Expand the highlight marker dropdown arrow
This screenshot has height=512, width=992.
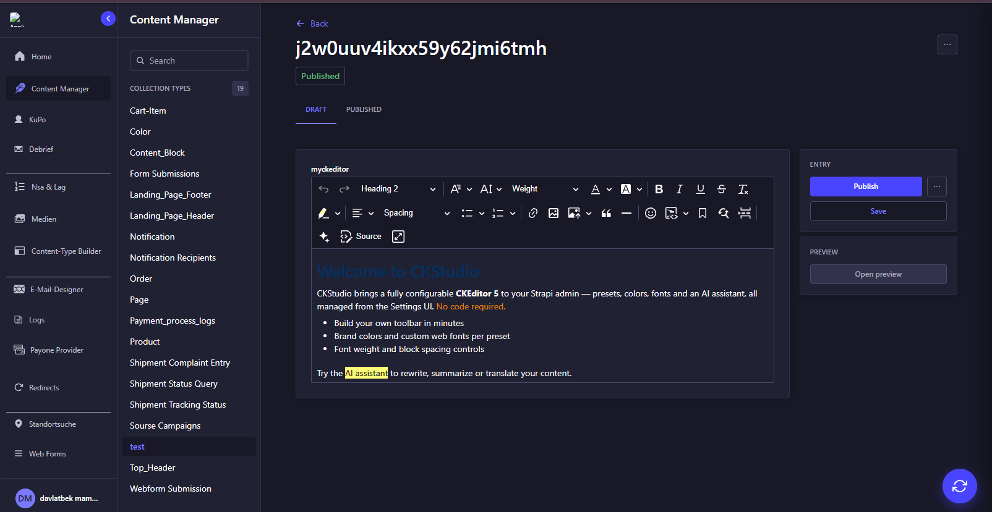point(338,213)
